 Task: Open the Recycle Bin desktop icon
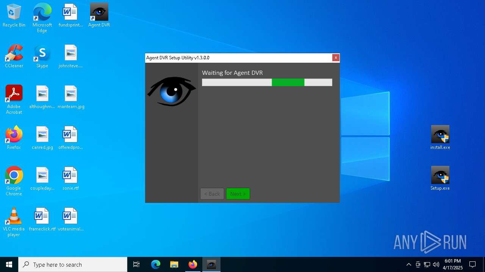14,16
